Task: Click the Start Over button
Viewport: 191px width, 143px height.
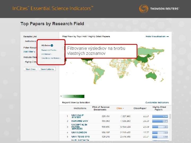Action: 31,69
